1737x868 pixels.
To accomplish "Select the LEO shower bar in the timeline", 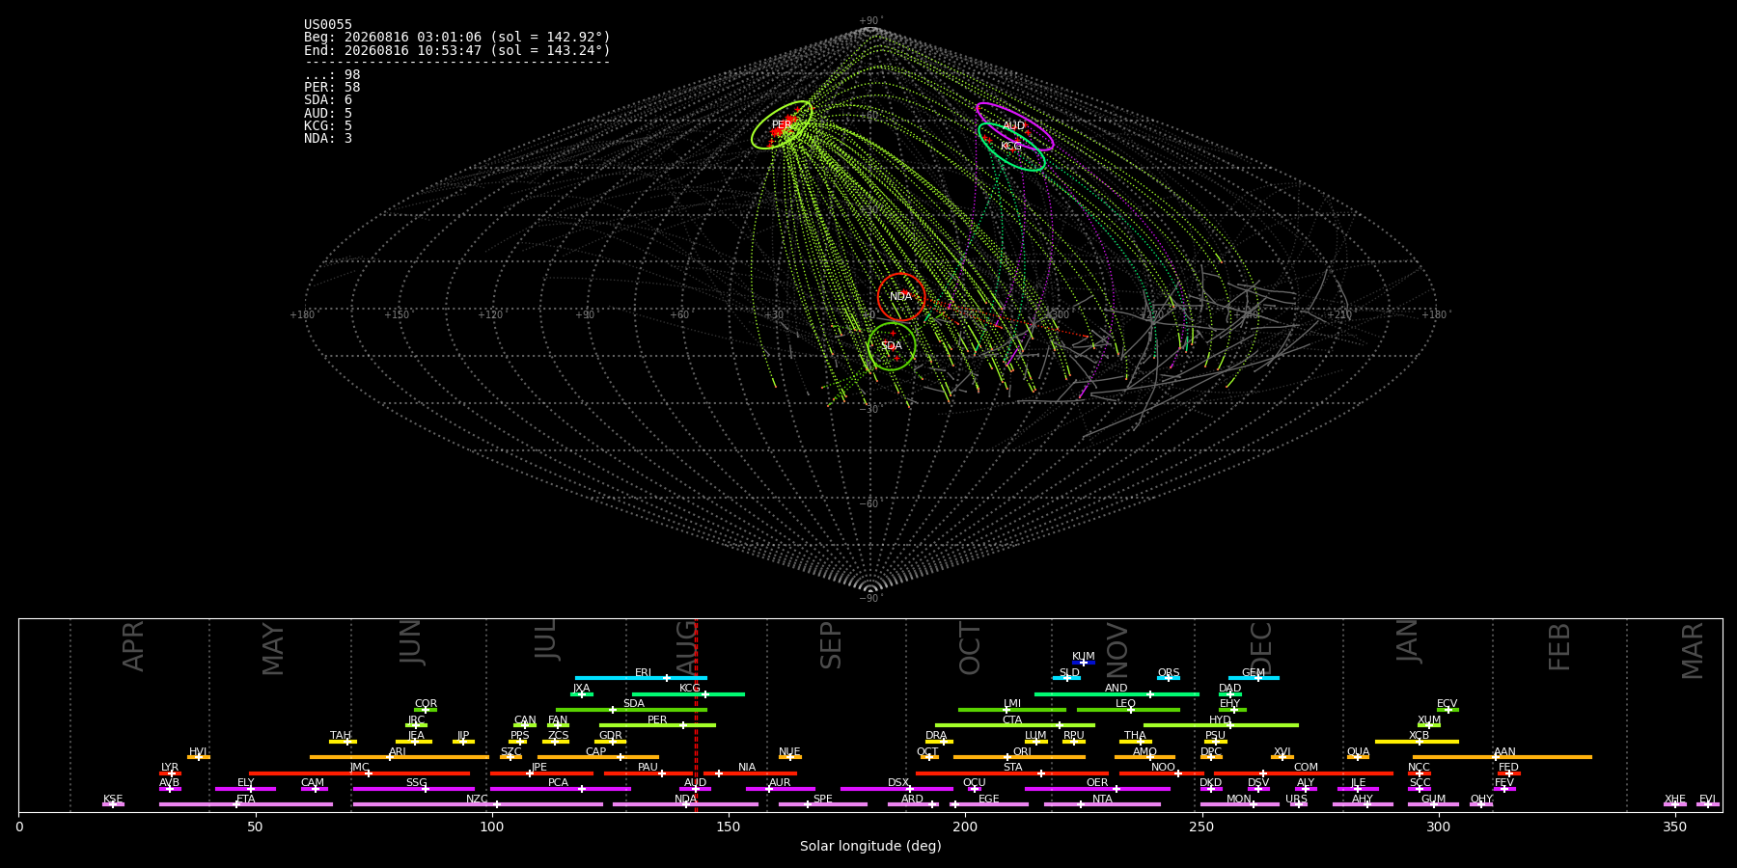I will 1128,710.
